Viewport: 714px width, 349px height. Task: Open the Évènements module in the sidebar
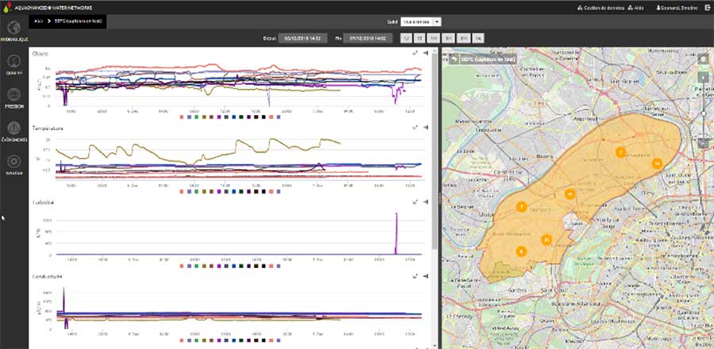tap(13, 132)
